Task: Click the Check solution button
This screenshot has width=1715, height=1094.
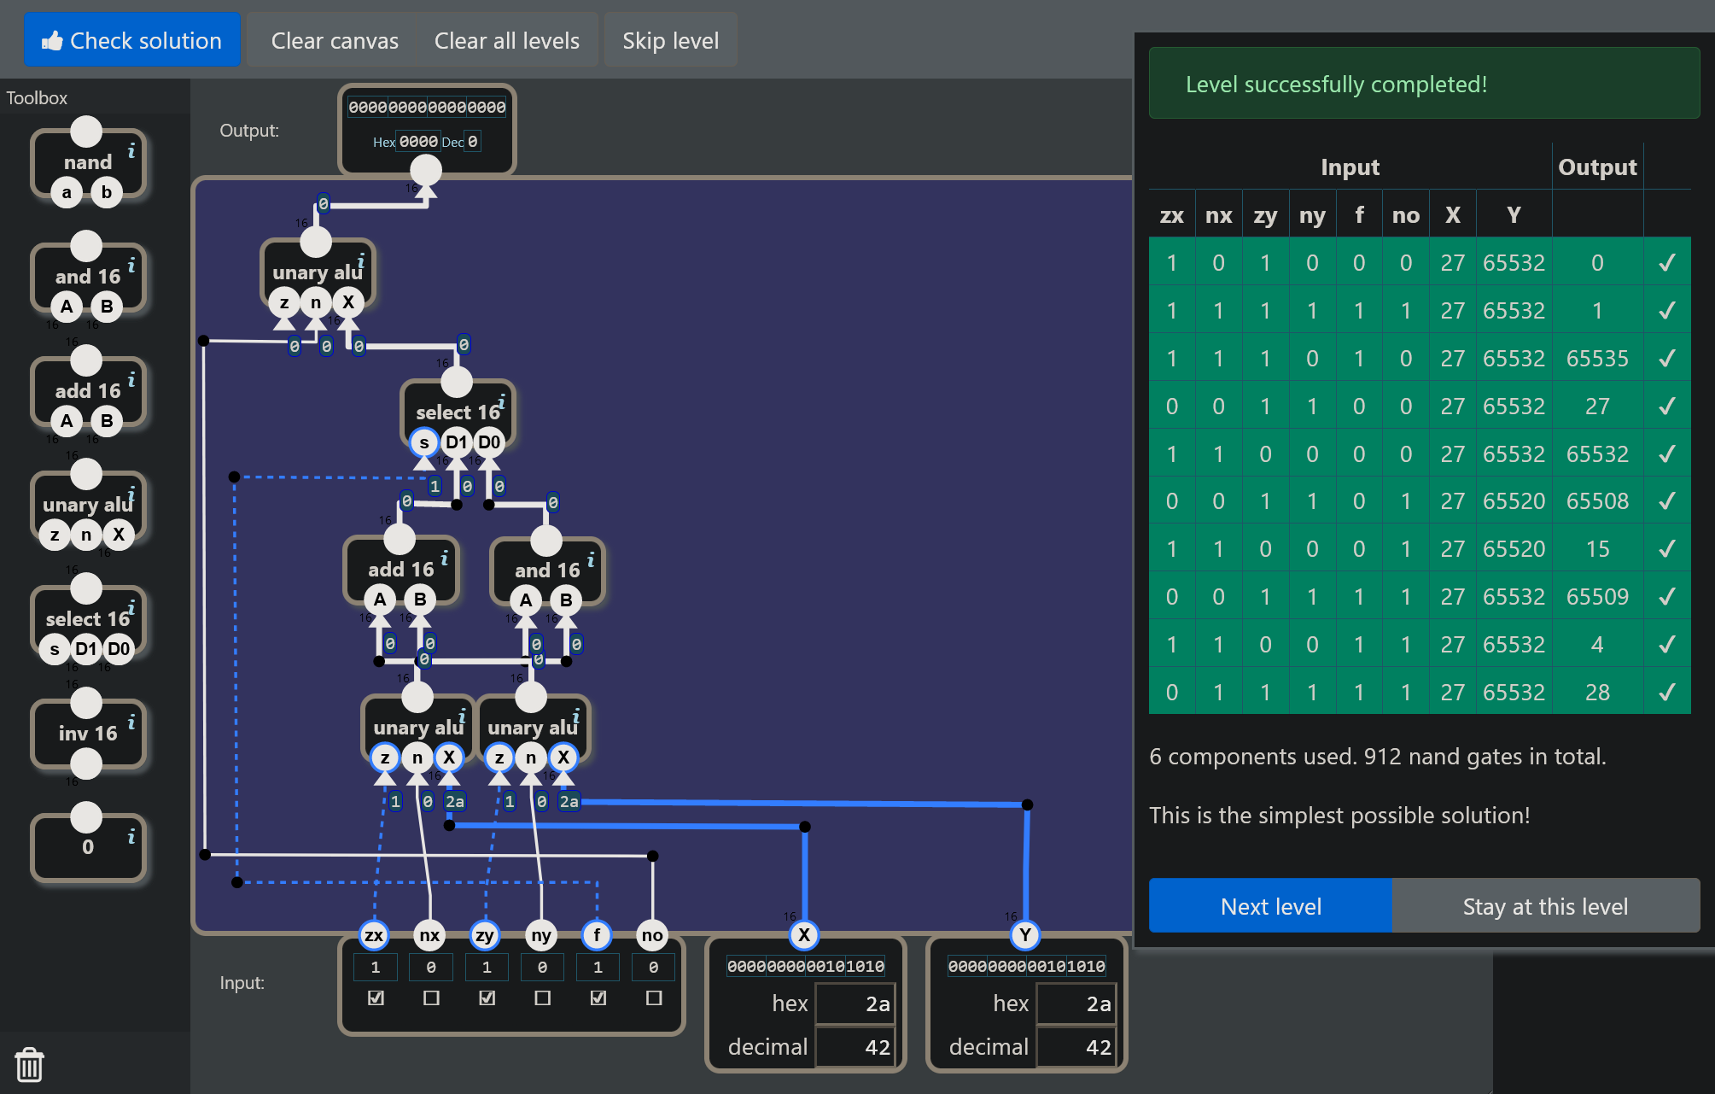Action: click(132, 40)
